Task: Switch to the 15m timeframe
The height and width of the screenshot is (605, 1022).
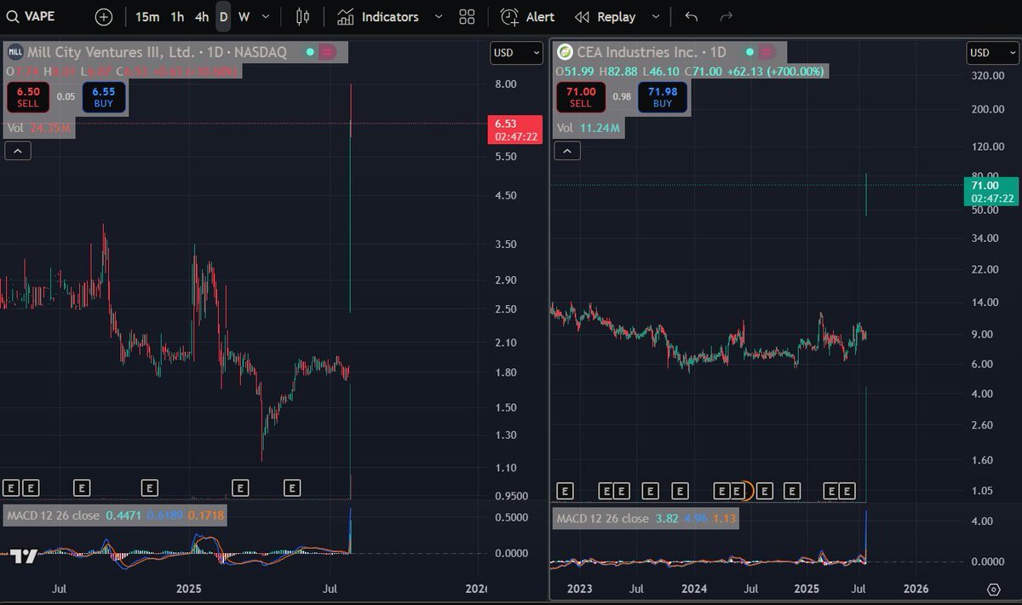Action: [147, 17]
